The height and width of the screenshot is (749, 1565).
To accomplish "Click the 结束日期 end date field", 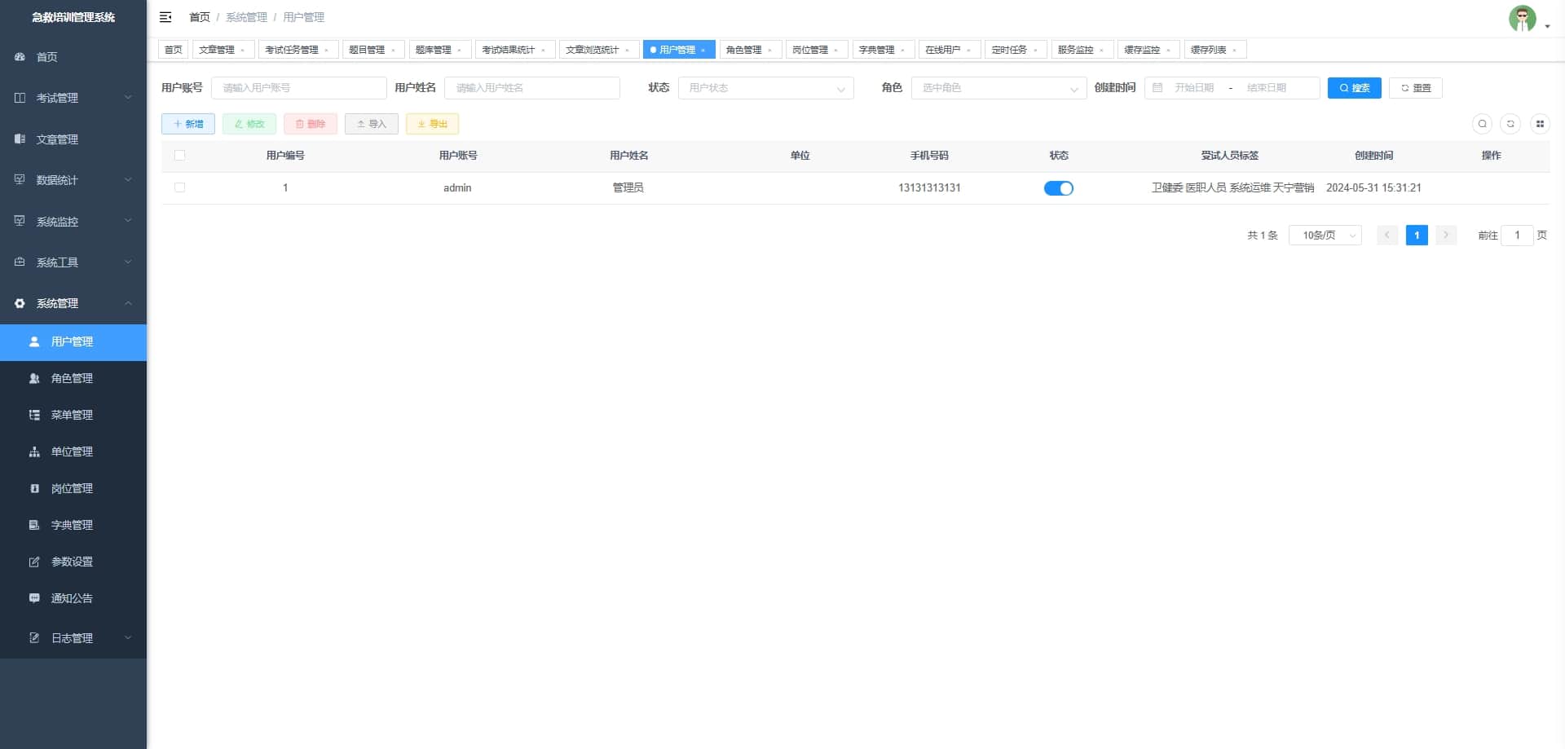I will pos(1267,88).
